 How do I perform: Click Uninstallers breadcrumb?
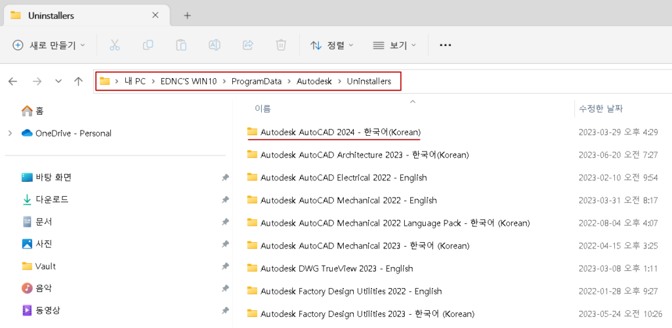click(x=369, y=81)
